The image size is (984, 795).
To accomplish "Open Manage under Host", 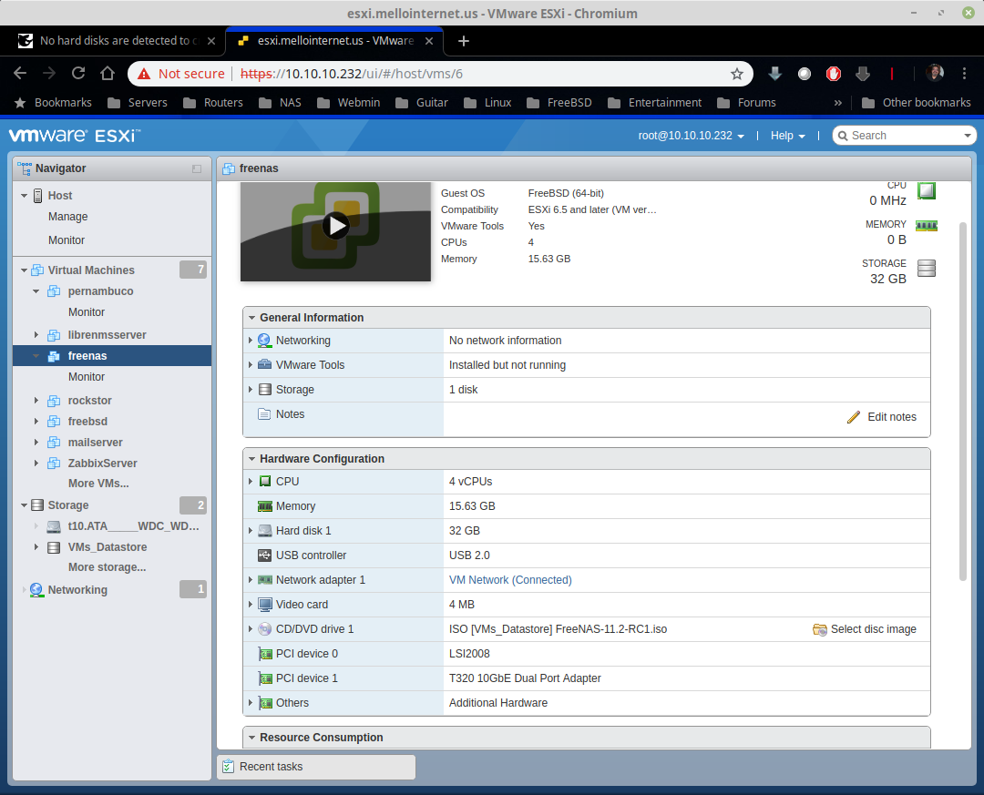I will coord(67,217).
